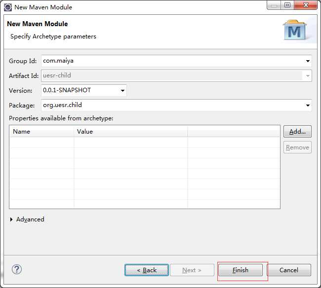This screenshot has width=321, height=288.
Task: Click the help question mark icon
Action: [17, 269]
